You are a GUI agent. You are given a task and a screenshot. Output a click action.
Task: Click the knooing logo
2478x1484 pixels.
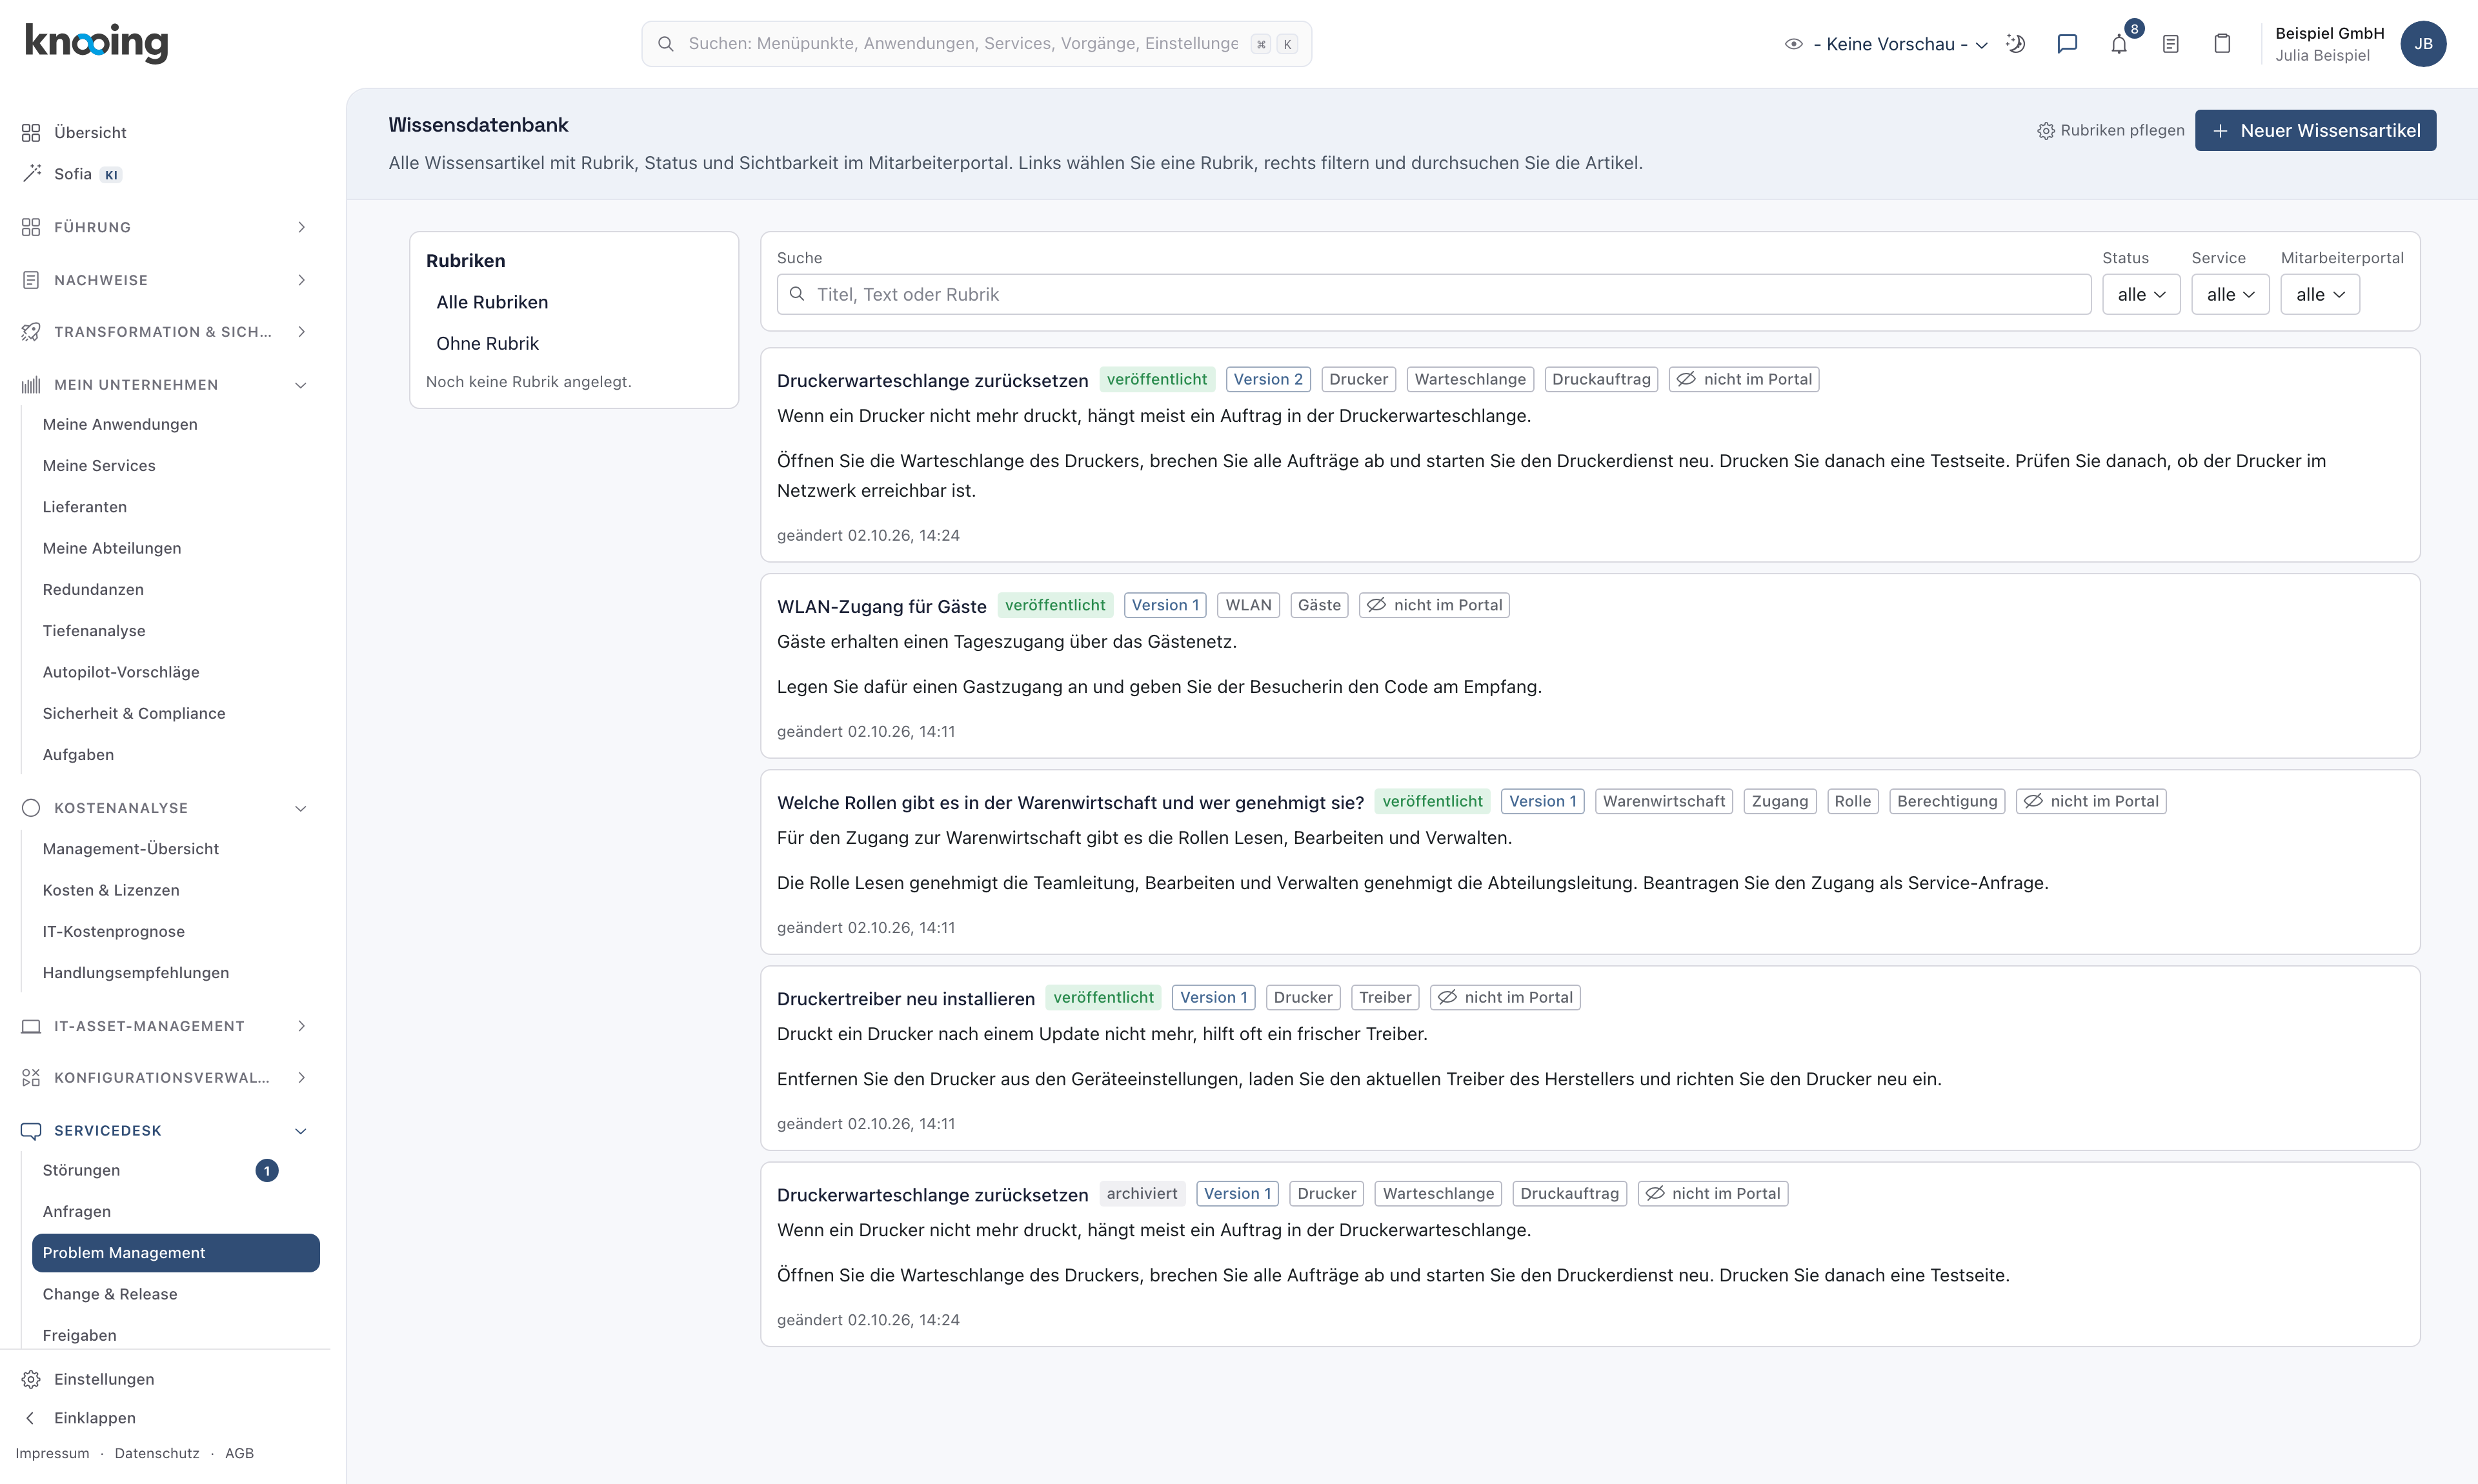pos(97,43)
